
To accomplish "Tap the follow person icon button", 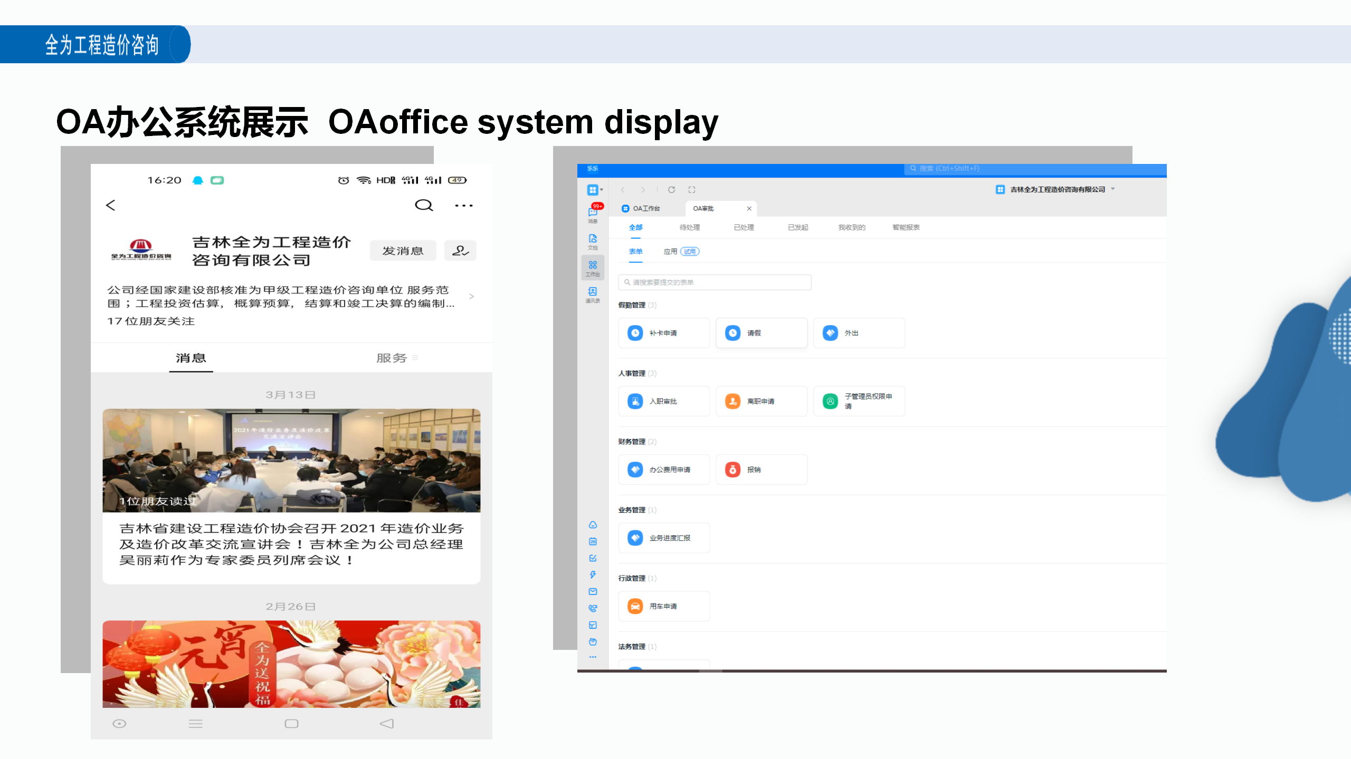I will coord(460,251).
